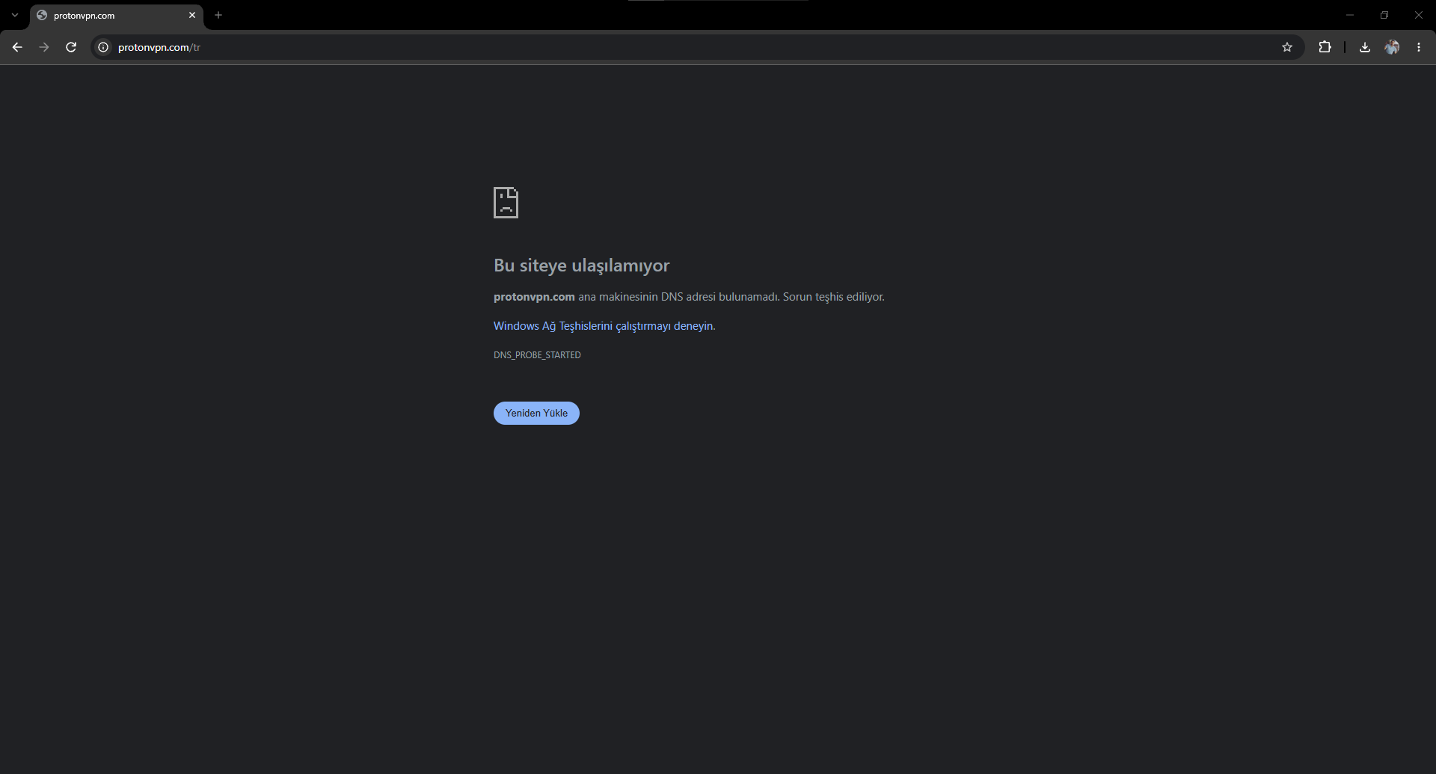Minimize the browser window
This screenshot has width=1436, height=774.
click(1350, 15)
